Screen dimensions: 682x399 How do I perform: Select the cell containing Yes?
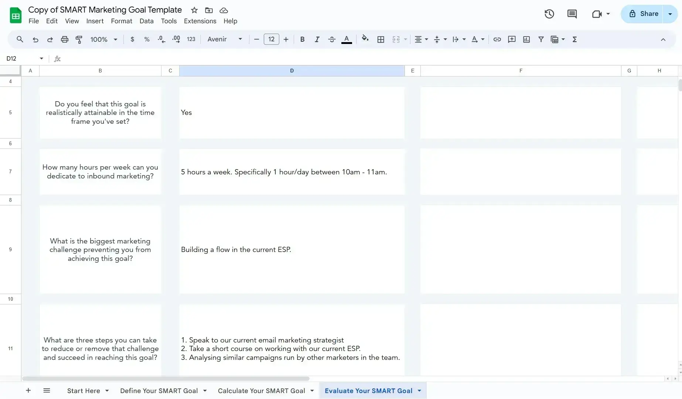point(292,113)
